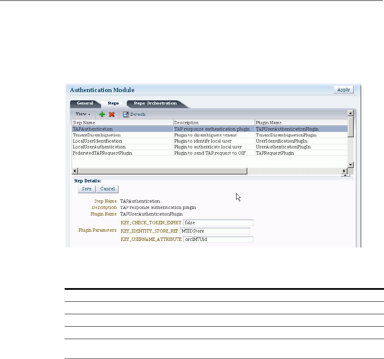Click Cancel in Step Details
The width and height of the screenshot is (384, 359).
(107, 189)
